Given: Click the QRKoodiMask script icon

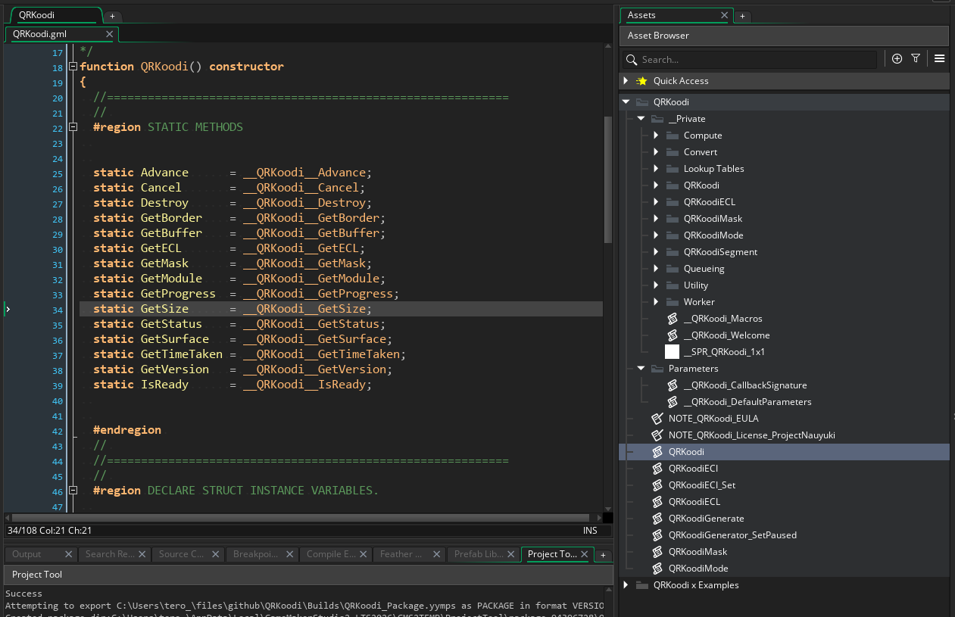Looking at the screenshot, I should click(x=657, y=552).
